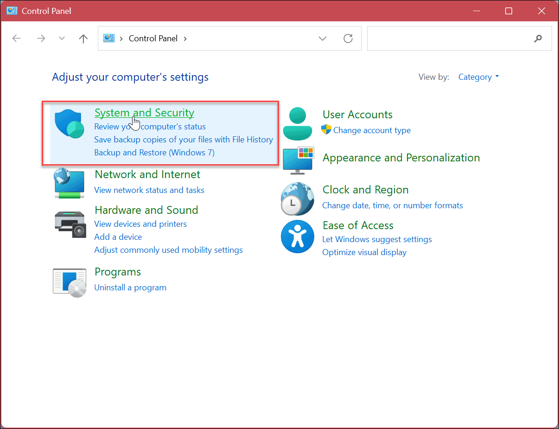Click the Uninstall a program link
The image size is (559, 429).
tap(130, 288)
